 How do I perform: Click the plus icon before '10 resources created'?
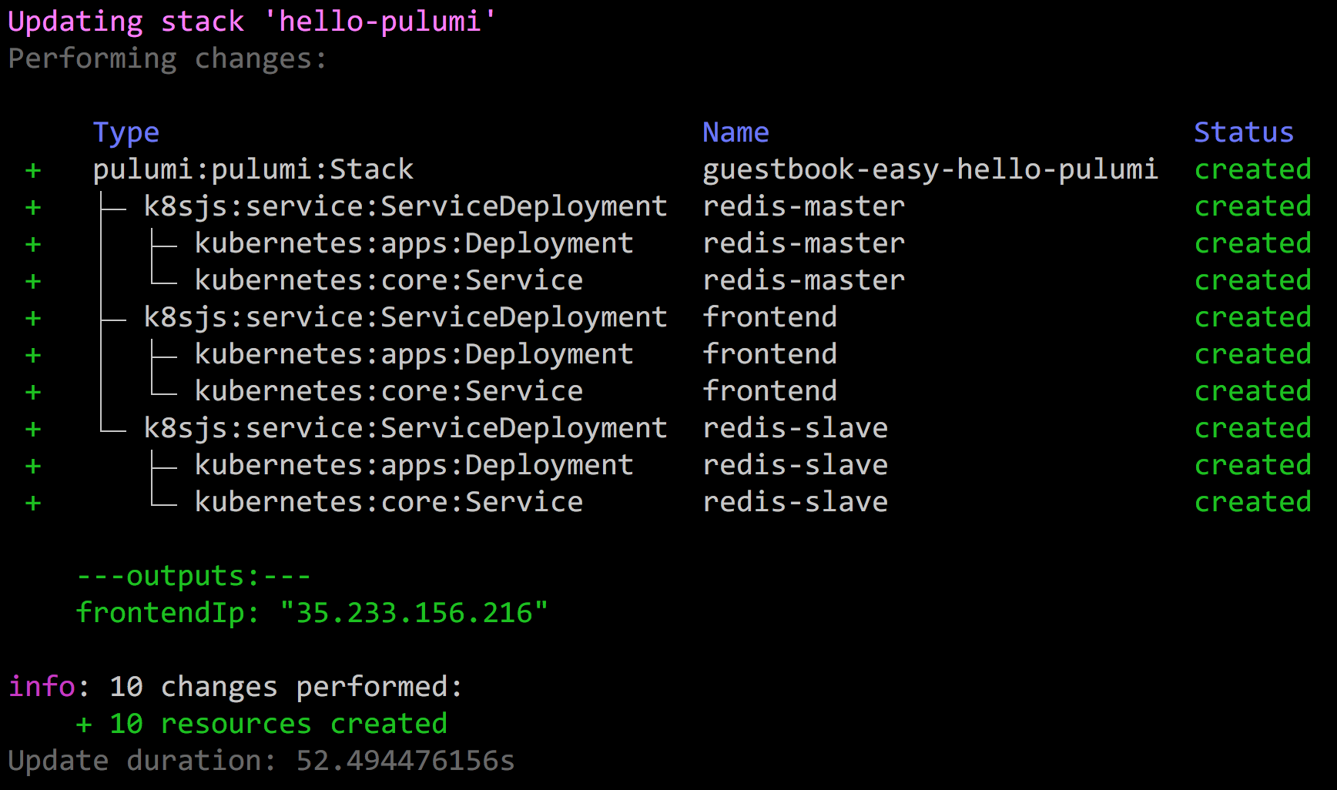(84, 725)
